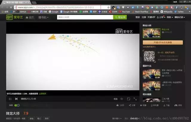Click the 5.0元购买本片 purchase link
This screenshot has width=191, height=122.
pos(149,47)
